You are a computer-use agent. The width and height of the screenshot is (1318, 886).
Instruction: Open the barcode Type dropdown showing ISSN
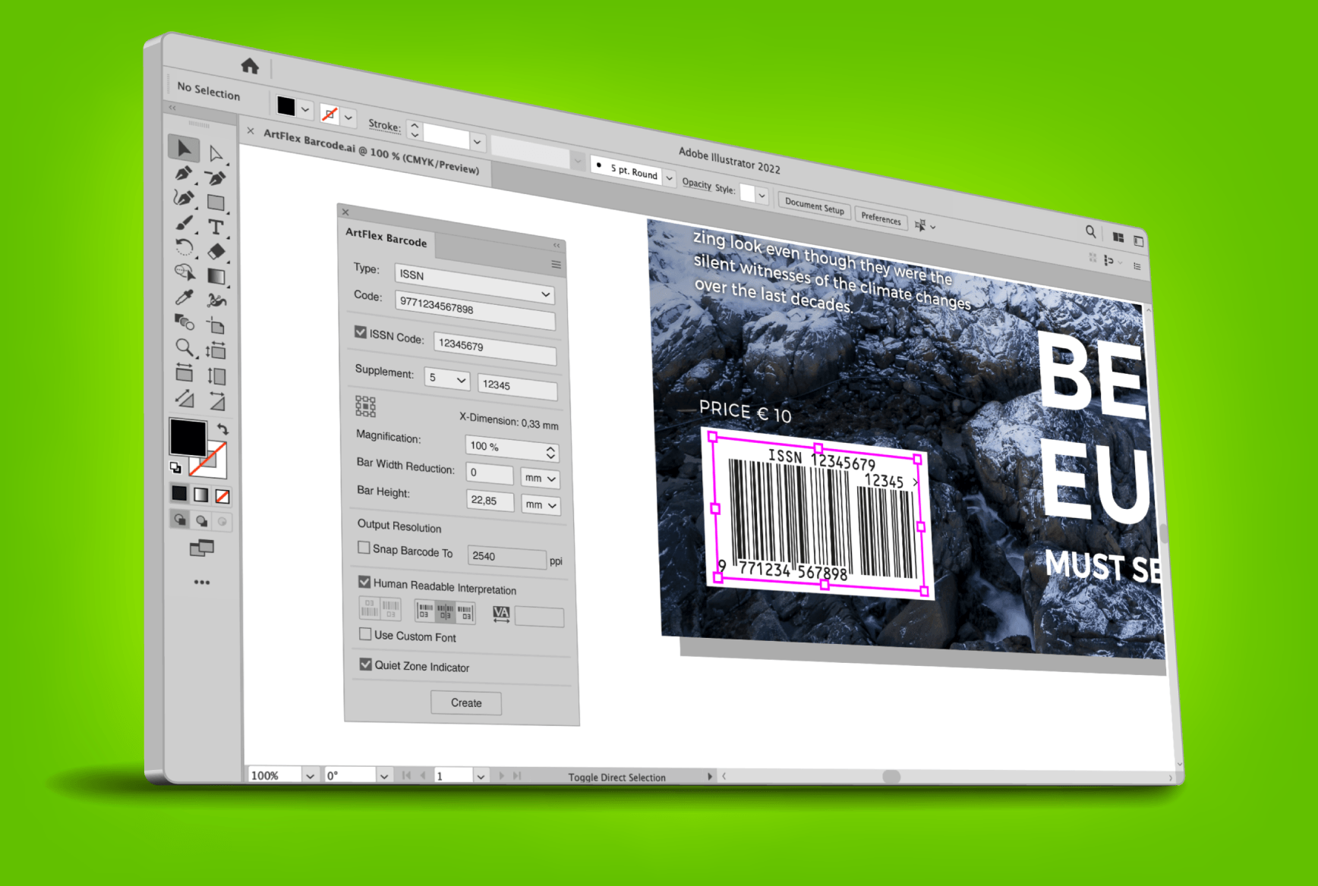[x=475, y=284]
